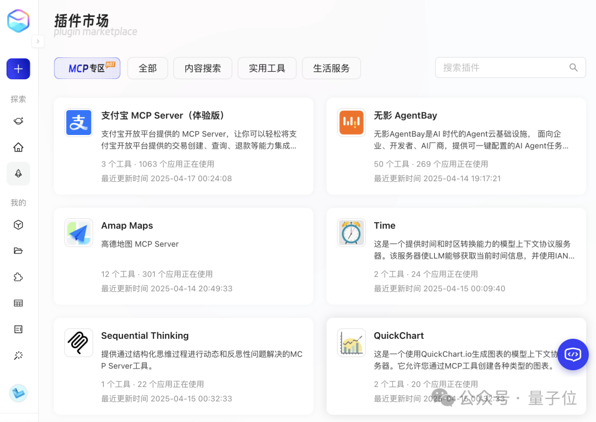Open the 无影 AgentBay title
This screenshot has height=422, width=596.
(405, 115)
